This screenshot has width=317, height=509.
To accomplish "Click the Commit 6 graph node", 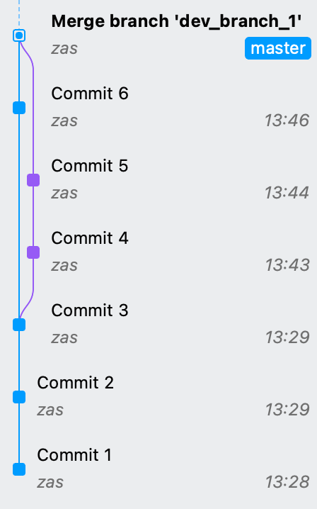I will click(19, 108).
